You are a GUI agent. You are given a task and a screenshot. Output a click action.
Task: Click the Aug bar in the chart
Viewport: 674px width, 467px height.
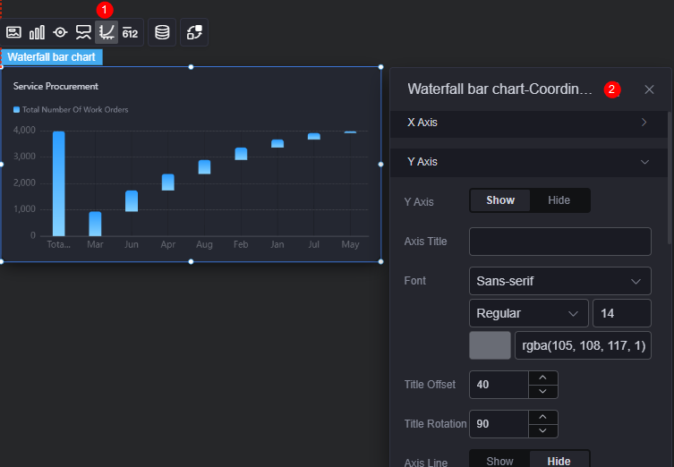click(204, 167)
